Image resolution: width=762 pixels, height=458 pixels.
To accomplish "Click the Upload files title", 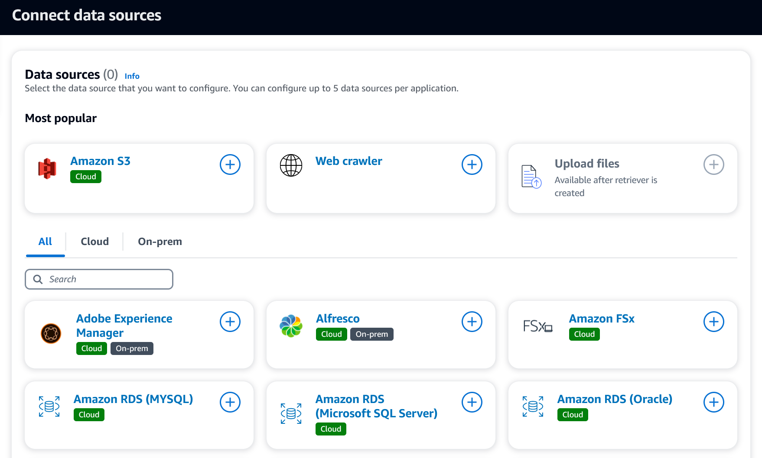I will (x=587, y=164).
